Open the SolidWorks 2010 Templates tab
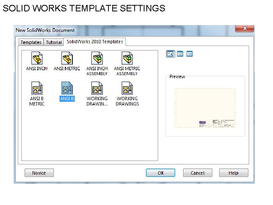 click(x=95, y=42)
